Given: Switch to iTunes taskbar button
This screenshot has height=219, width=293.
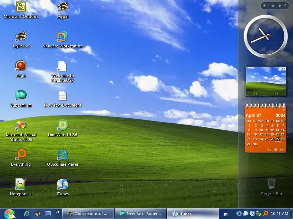Looking at the screenshot, I should 193,214.
